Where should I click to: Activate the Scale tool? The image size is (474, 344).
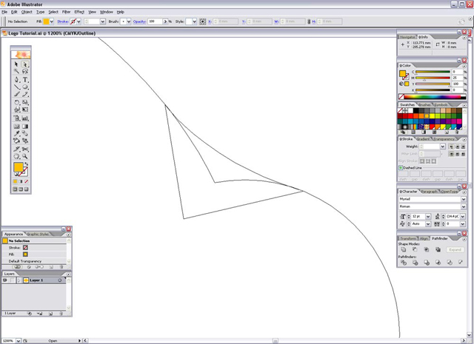[x=25, y=102]
